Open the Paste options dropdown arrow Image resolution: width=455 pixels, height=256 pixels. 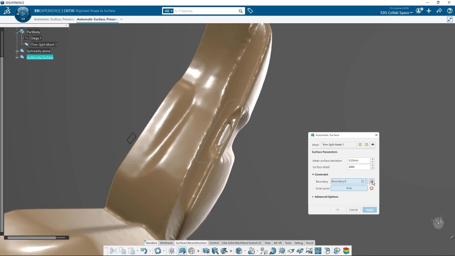(137, 251)
